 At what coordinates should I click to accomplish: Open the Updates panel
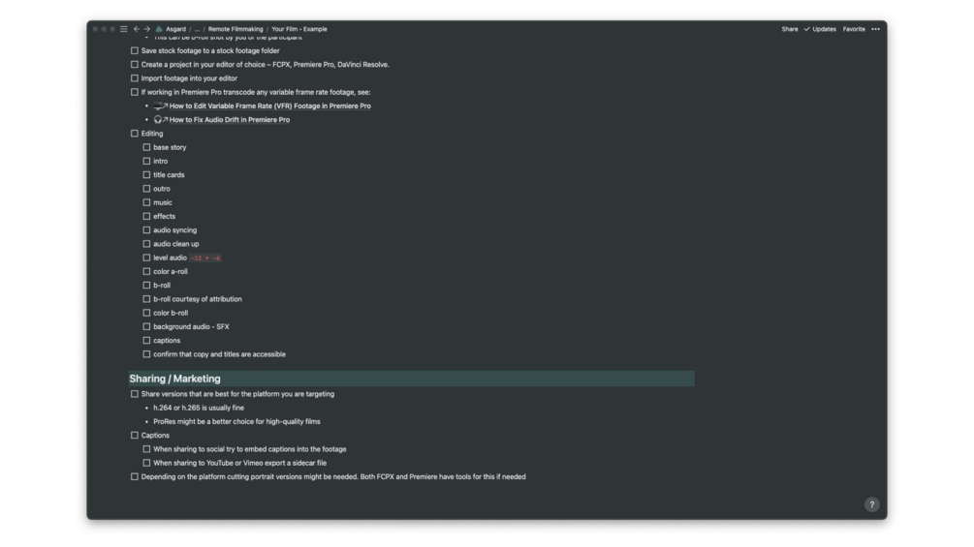820,29
